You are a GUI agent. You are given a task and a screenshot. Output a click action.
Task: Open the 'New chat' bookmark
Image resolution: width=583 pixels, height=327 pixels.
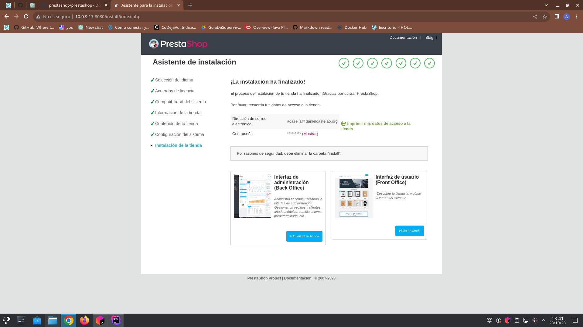tap(90, 27)
